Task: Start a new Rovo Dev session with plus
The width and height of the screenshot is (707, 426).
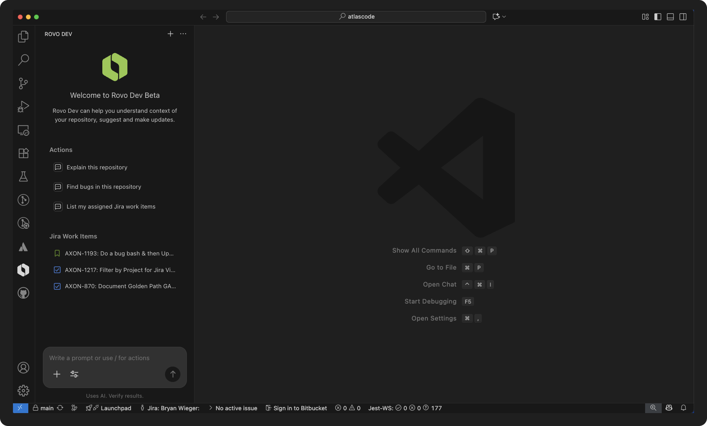Action: 170,34
